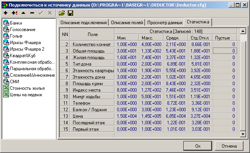Click the grey X cancel edit icon
The width and height of the screenshot is (250, 153).
click(50, 13)
